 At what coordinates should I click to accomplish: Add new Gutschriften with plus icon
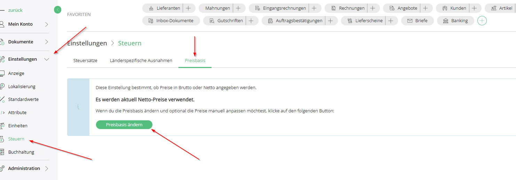click(251, 21)
